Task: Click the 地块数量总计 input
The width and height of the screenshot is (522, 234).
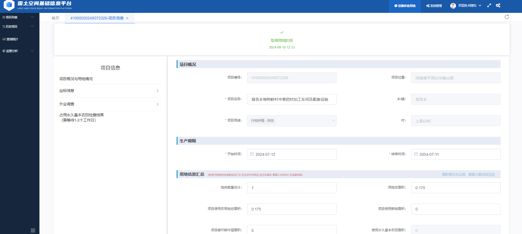Action: pos(292,188)
